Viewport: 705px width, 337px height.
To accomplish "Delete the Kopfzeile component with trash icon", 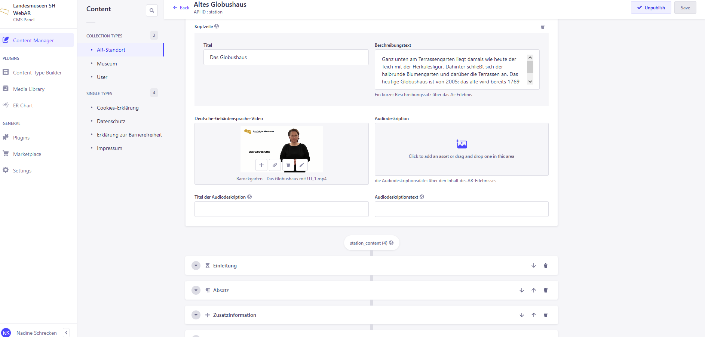I will point(543,27).
